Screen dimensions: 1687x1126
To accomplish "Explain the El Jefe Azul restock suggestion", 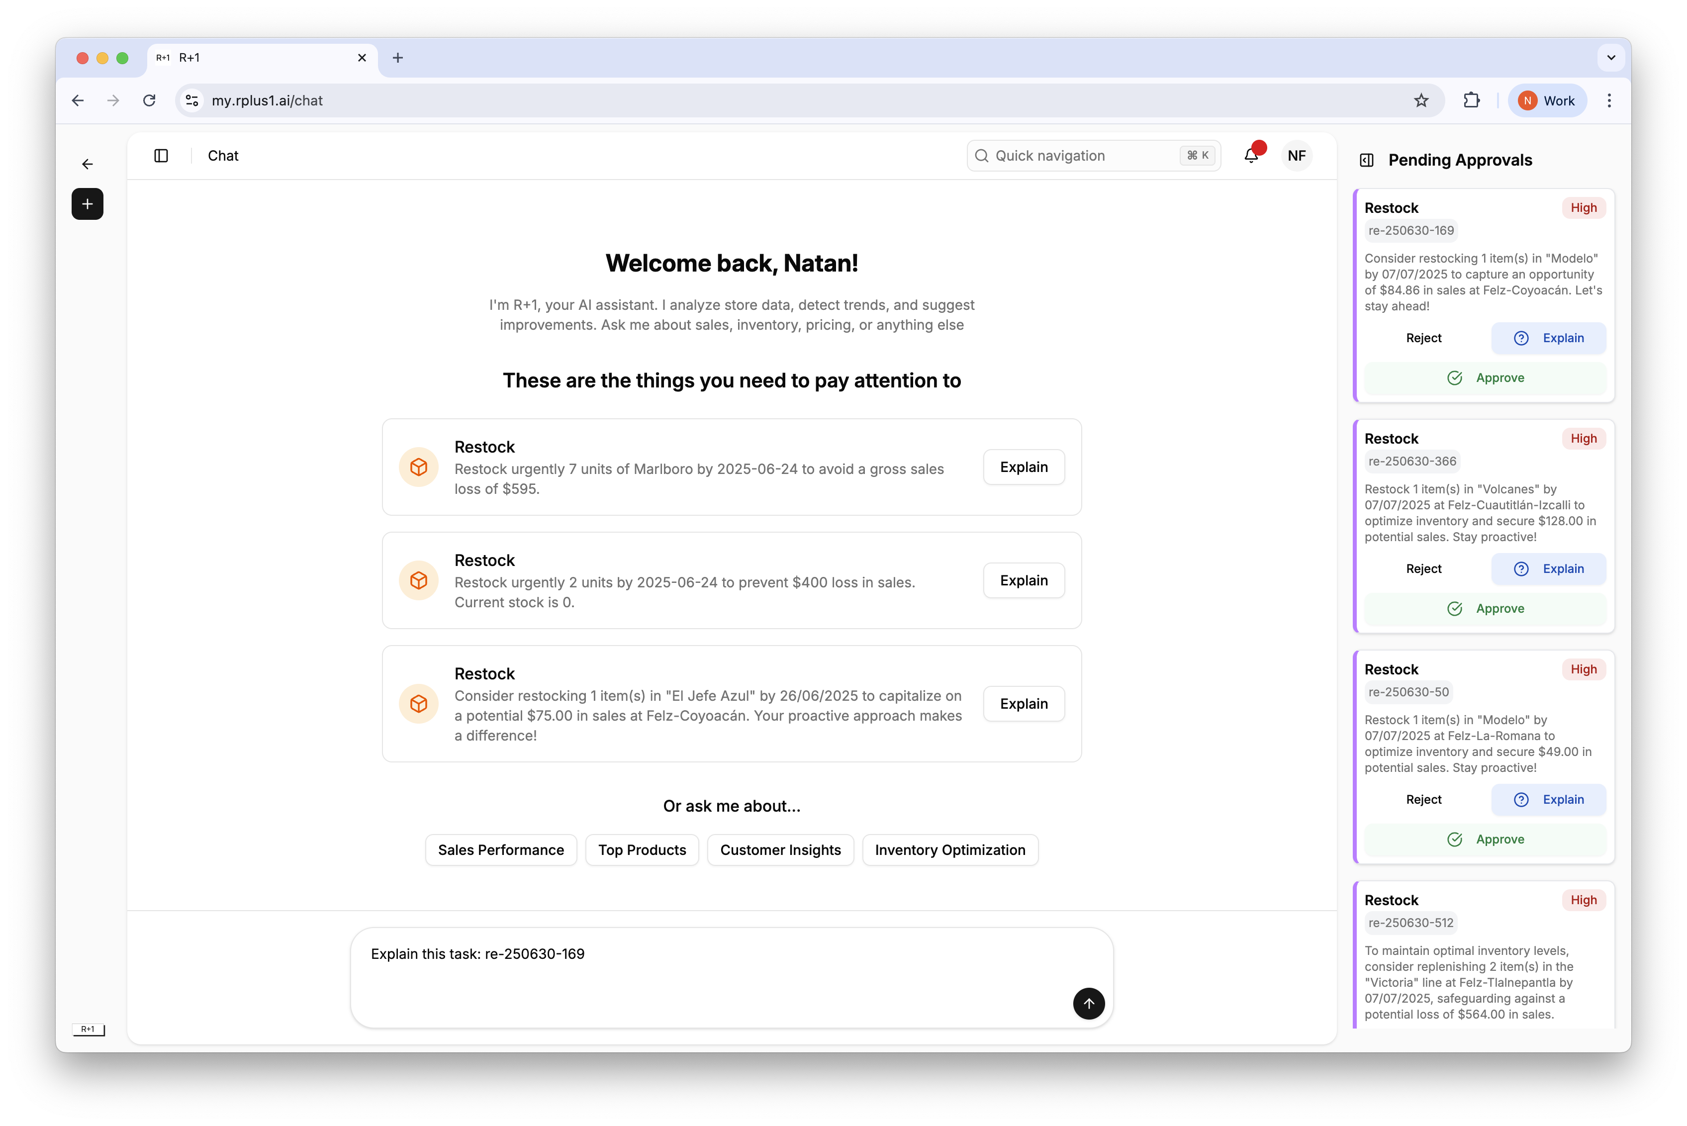I will pos(1024,704).
